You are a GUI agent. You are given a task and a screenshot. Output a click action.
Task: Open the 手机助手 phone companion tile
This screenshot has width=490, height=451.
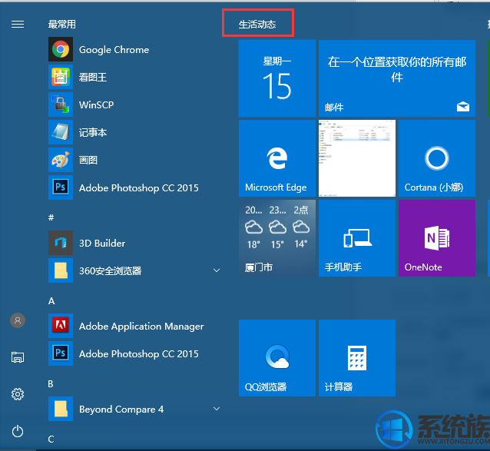pos(357,238)
